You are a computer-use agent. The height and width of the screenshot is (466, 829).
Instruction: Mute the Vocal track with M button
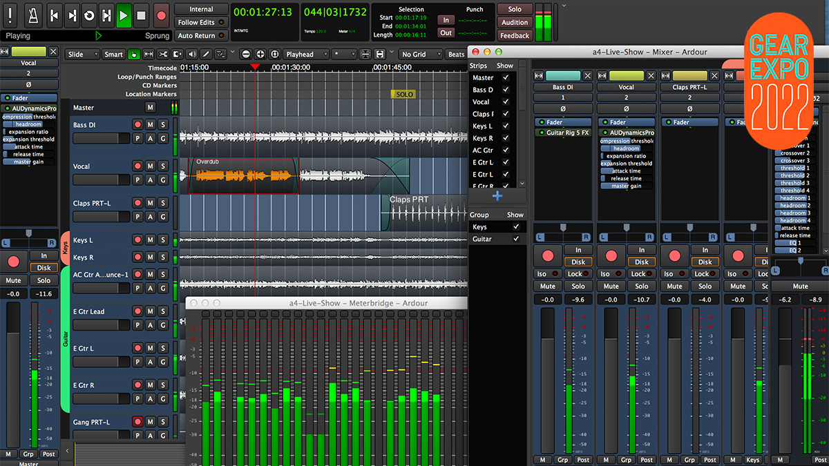pyautogui.click(x=150, y=166)
